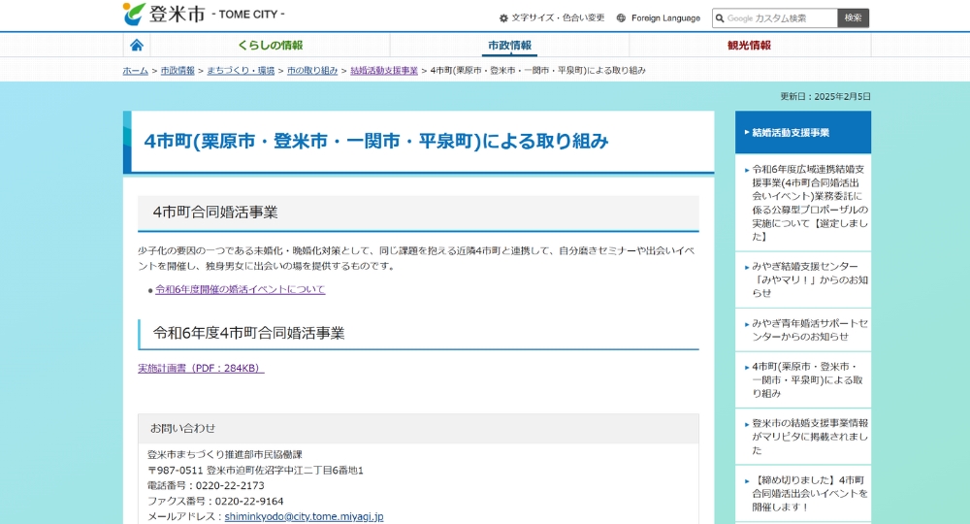Screen dimensions: 970x524
Task: Open 結婚活動支援事業 sidebar header
Action: point(791,132)
